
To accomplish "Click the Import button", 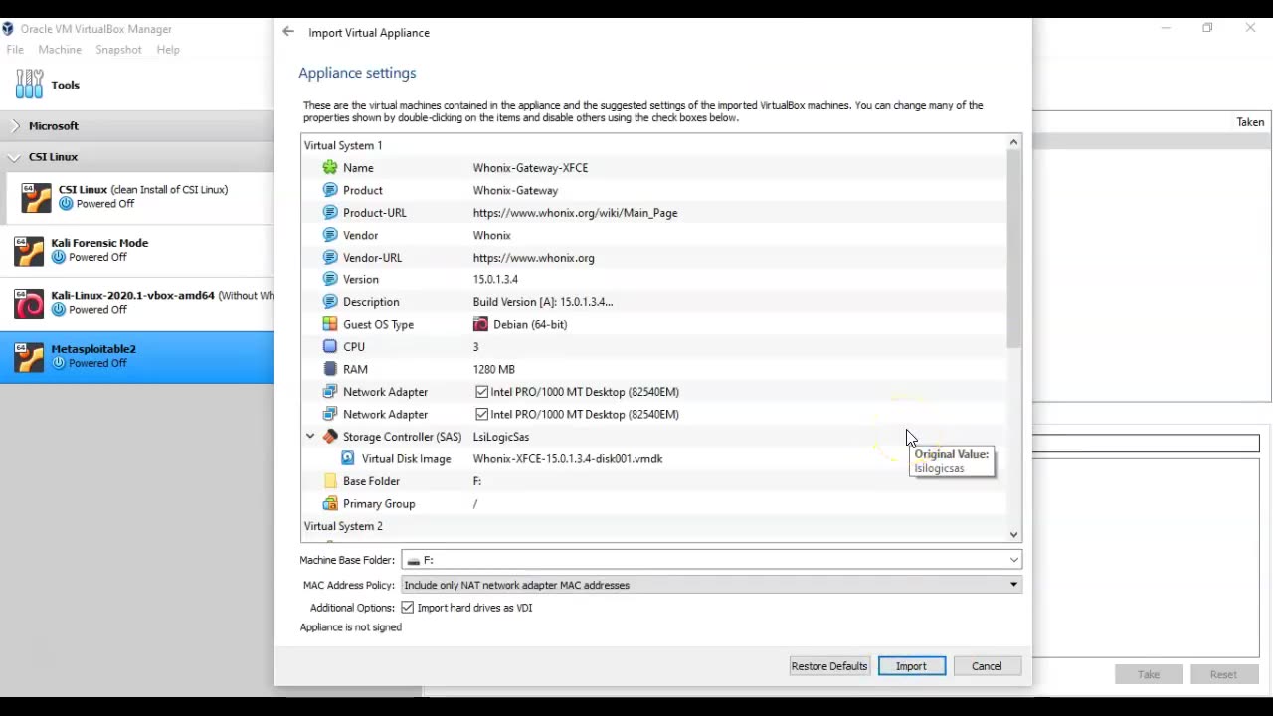I will point(912,666).
